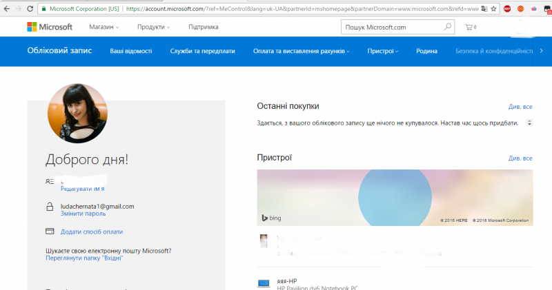Click Див. все next to Пристрої
Screen dimensions: 552x290
(520, 158)
